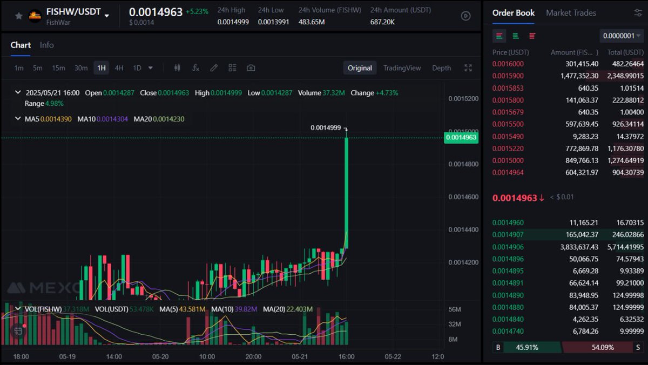Select the 15m timeframe
Image resolution: width=648 pixels, height=365 pixels.
tap(58, 67)
